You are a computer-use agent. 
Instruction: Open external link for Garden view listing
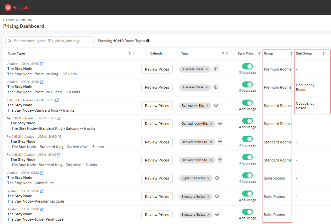(x=59, y=137)
